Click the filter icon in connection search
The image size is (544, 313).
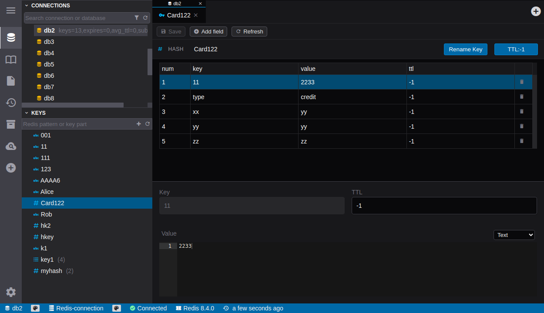tap(137, 18)
